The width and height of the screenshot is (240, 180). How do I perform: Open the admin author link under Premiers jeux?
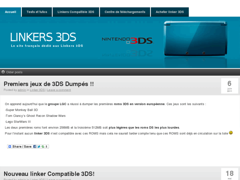click(22, 90)
